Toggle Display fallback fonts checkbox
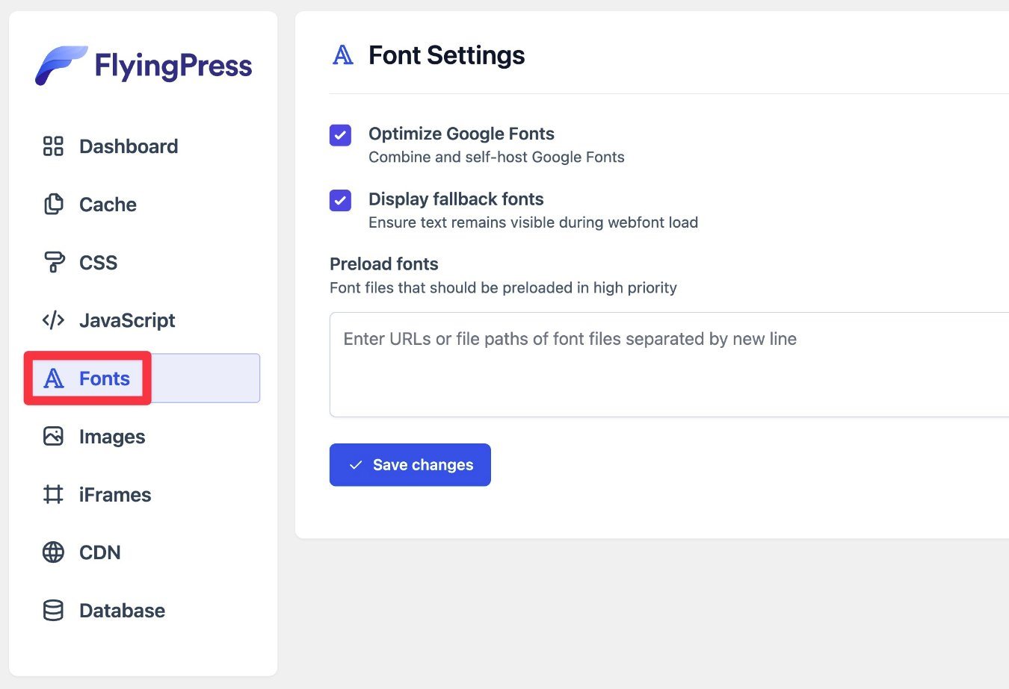1009x689 pixels. (340, 201)
